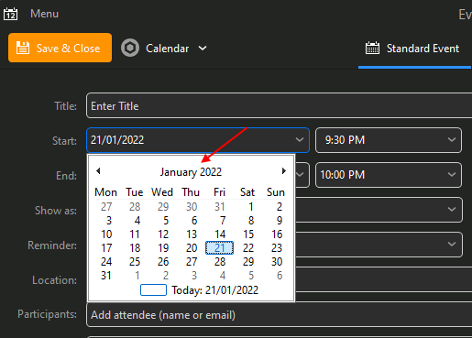Expand the Show as dropdown

(452, 210)
